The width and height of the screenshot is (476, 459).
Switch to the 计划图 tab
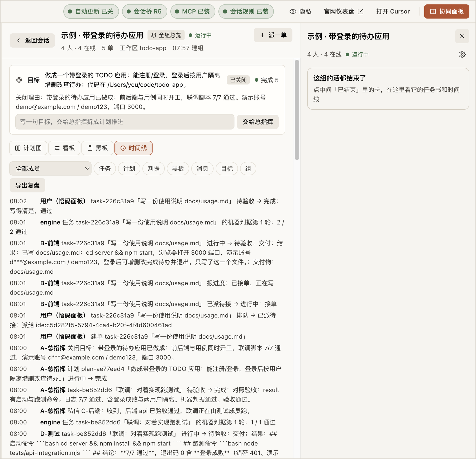pyautogui.click(x=28, y=148)
